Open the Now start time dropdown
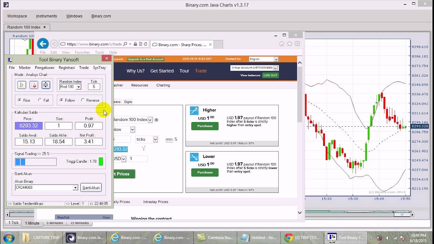 (x=133, y=129)
